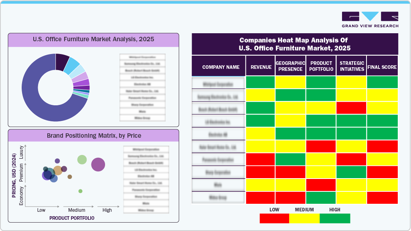
Task: Click the small green bubble near Economy
Action: (80, 191)
